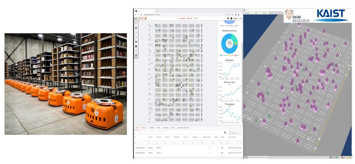Open the orange history clock icon
Screen dimensions: 355x164
pyautogui.click(x=142, y=18)
